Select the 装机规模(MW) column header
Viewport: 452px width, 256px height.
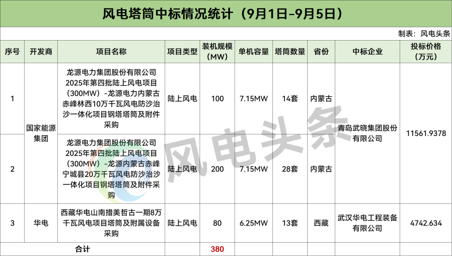[x=217, y=51]
